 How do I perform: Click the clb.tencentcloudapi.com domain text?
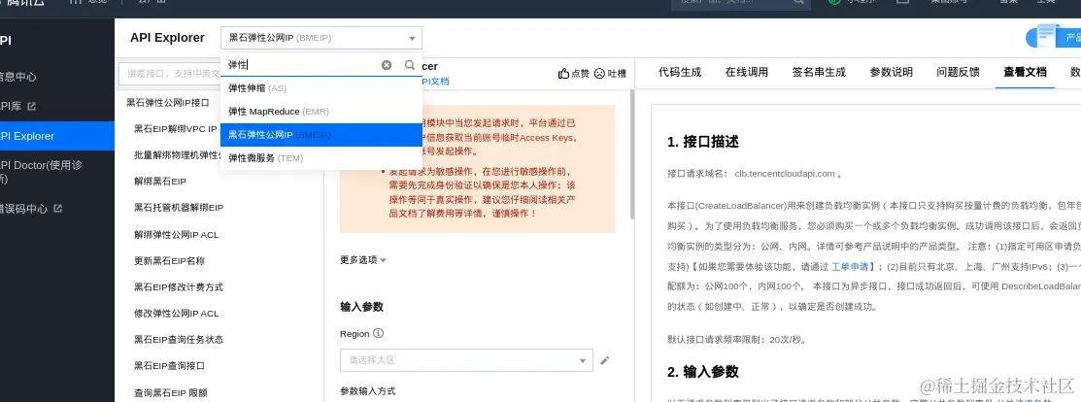click(785, 174)
